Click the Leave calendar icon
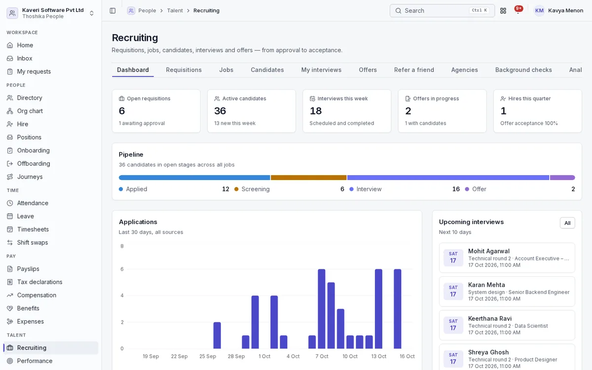Screen dimensions: 592x370 [x=10, y=216]
